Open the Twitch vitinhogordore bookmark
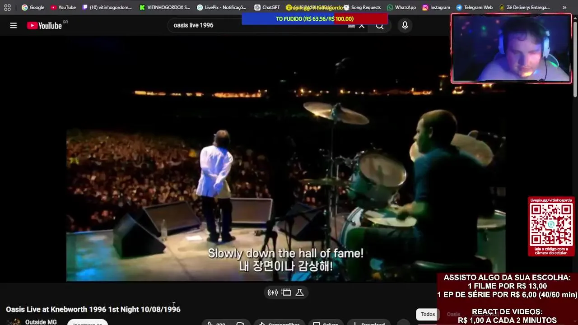Viewport: 578px width, 325px height. coord(107,7)
